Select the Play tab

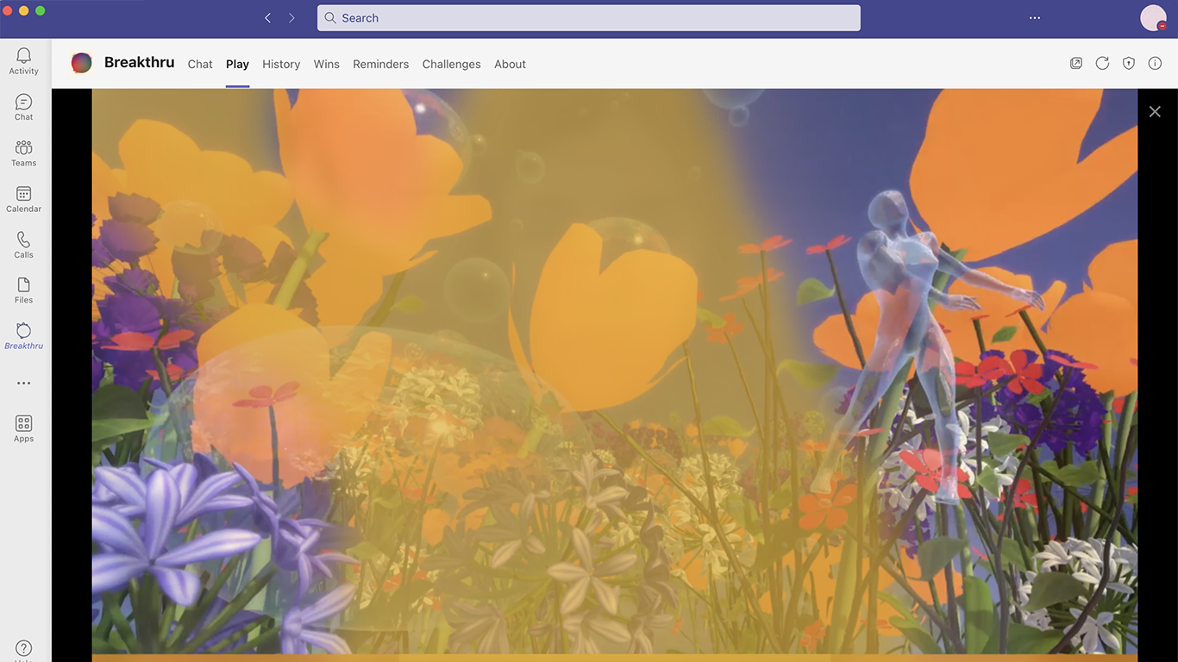coord(237,64)
